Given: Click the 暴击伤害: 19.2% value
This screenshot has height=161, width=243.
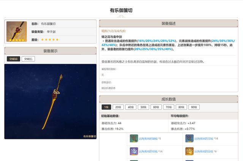Looking at the screenshot, I should pos(112,129).
